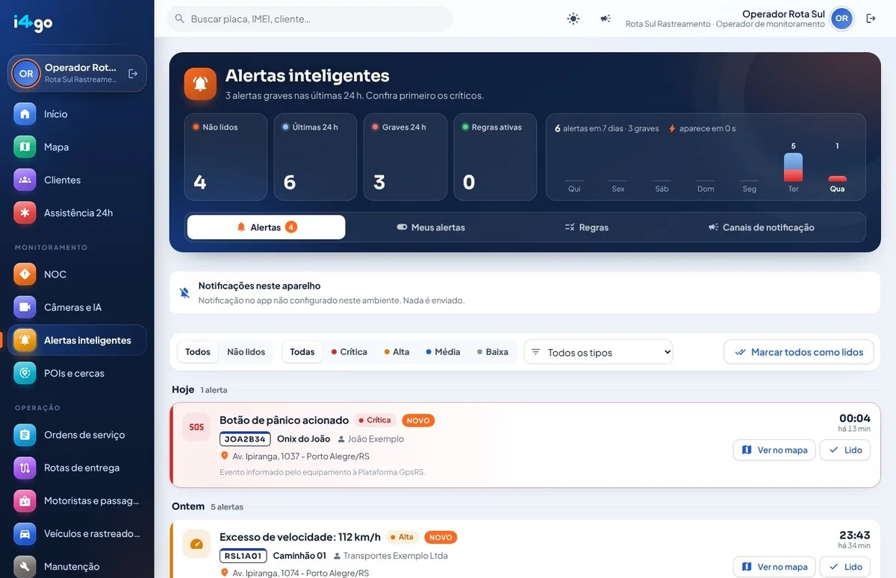The image size is (896, 578).
Task: Filter alerts by Crítica severity
Action: click(x=349, y=352)
